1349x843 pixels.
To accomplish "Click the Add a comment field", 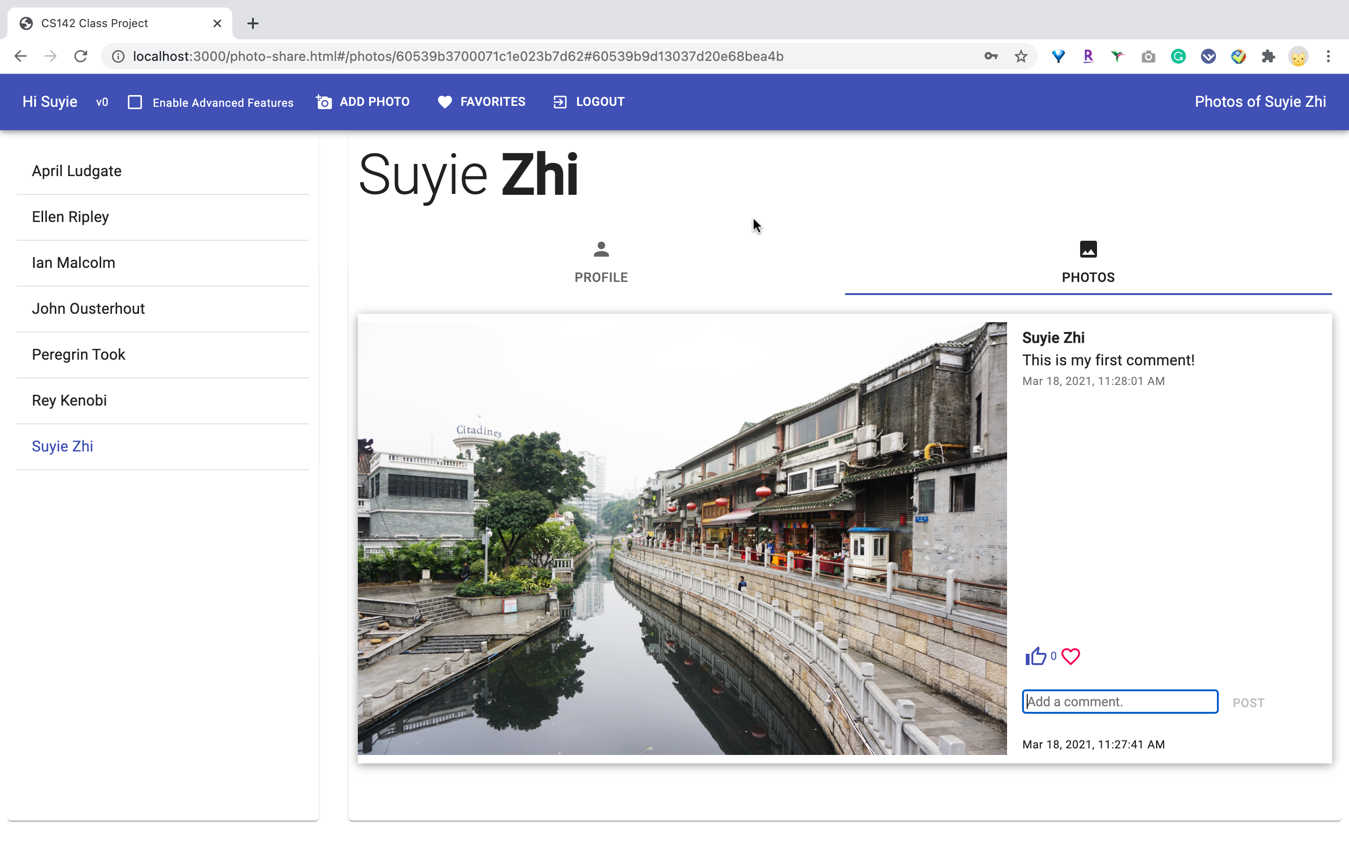I will click(1120, 702).
